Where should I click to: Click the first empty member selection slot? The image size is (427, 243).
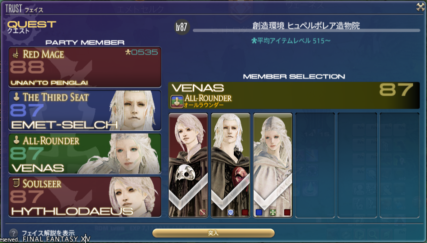click(x=315, y=165)
